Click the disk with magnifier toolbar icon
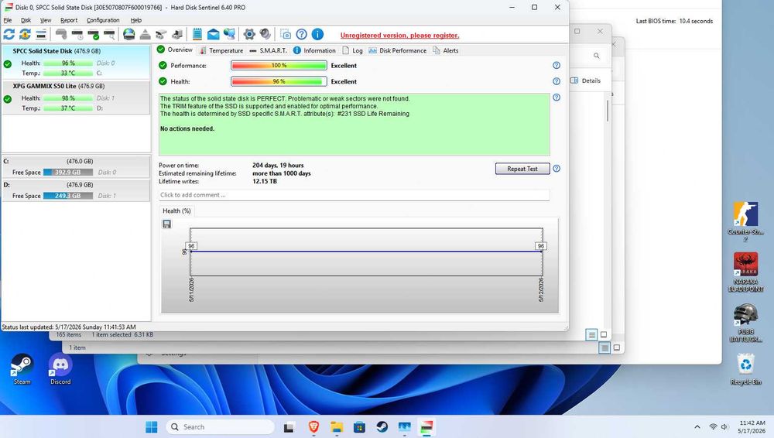 109,34
